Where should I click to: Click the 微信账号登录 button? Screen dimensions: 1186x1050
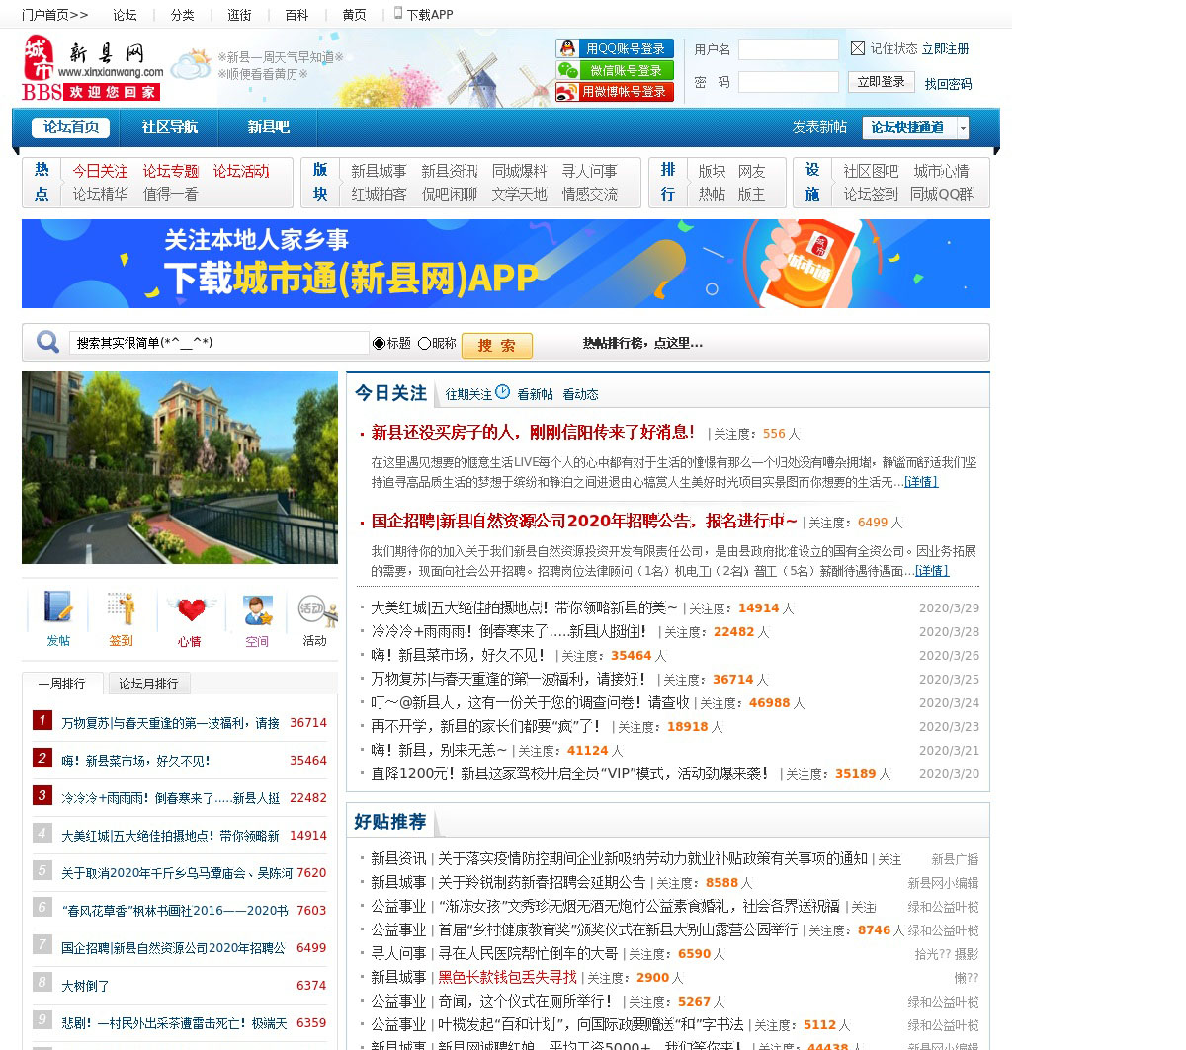point(615,70)
